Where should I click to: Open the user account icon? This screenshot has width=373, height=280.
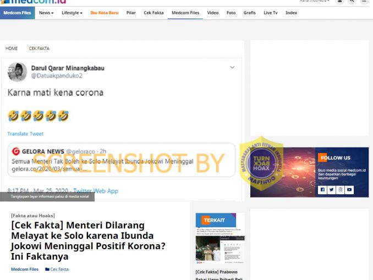339,2
